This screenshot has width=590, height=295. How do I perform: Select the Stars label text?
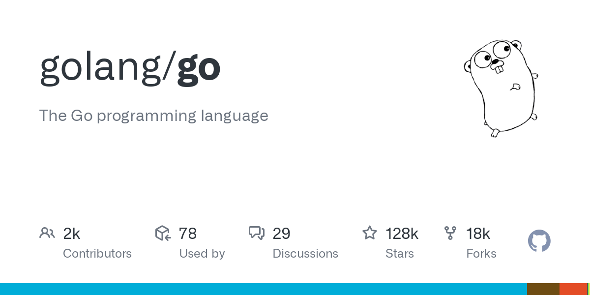[x=400, y=254]
